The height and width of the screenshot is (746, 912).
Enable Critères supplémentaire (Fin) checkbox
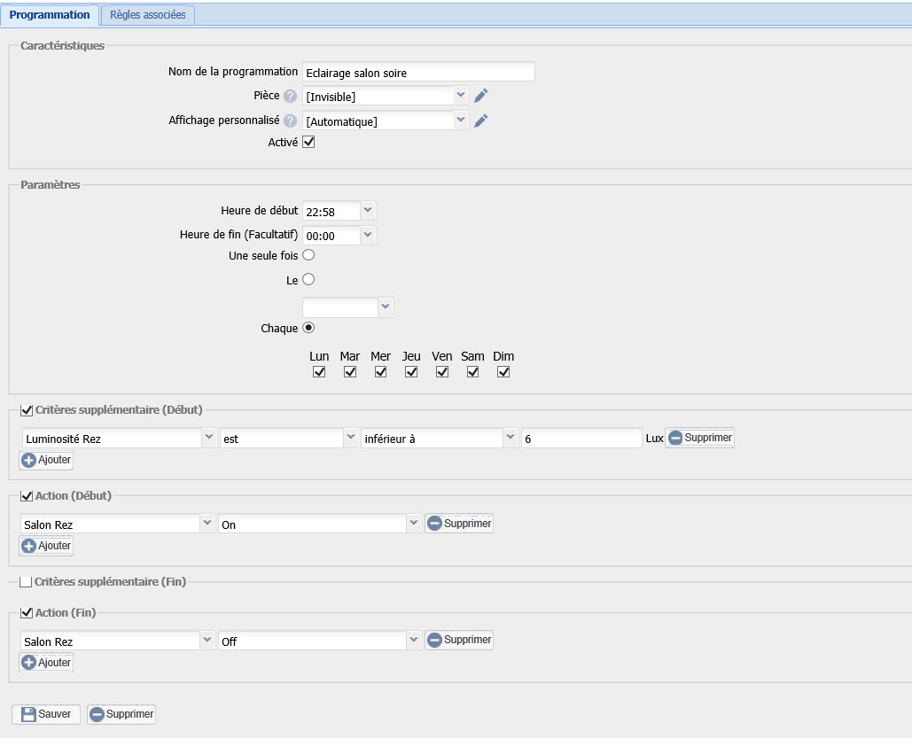pyautogui.click(x=26, y=582)
